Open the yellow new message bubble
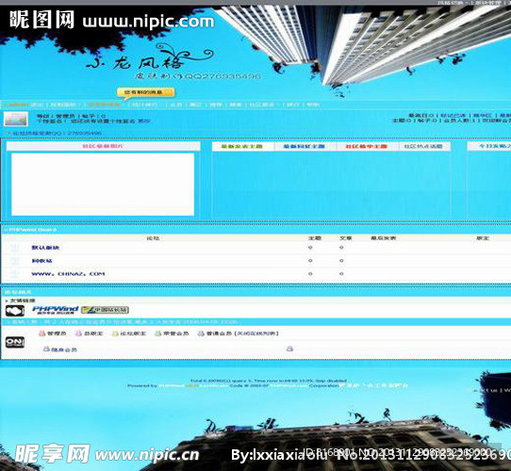The width and height of the screenshot is (511, 471). [146, 92]
